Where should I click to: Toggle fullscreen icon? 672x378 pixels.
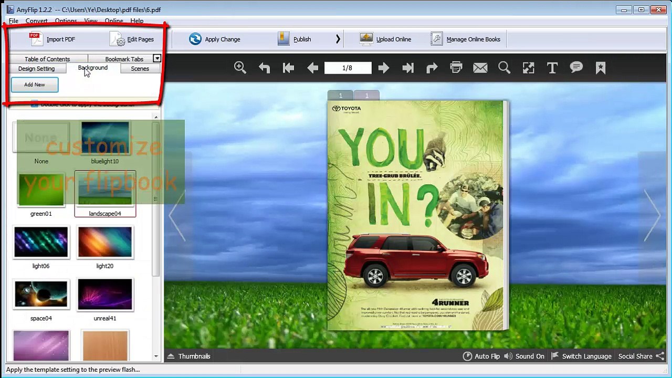[x=528, y=68]
